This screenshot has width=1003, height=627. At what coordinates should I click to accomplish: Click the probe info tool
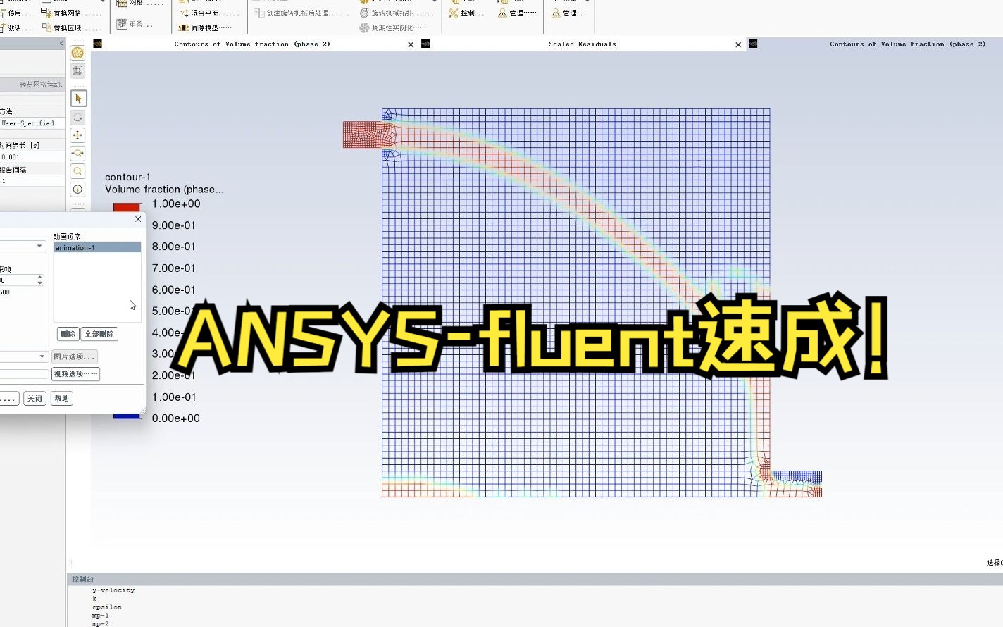(x=77, y=189)
